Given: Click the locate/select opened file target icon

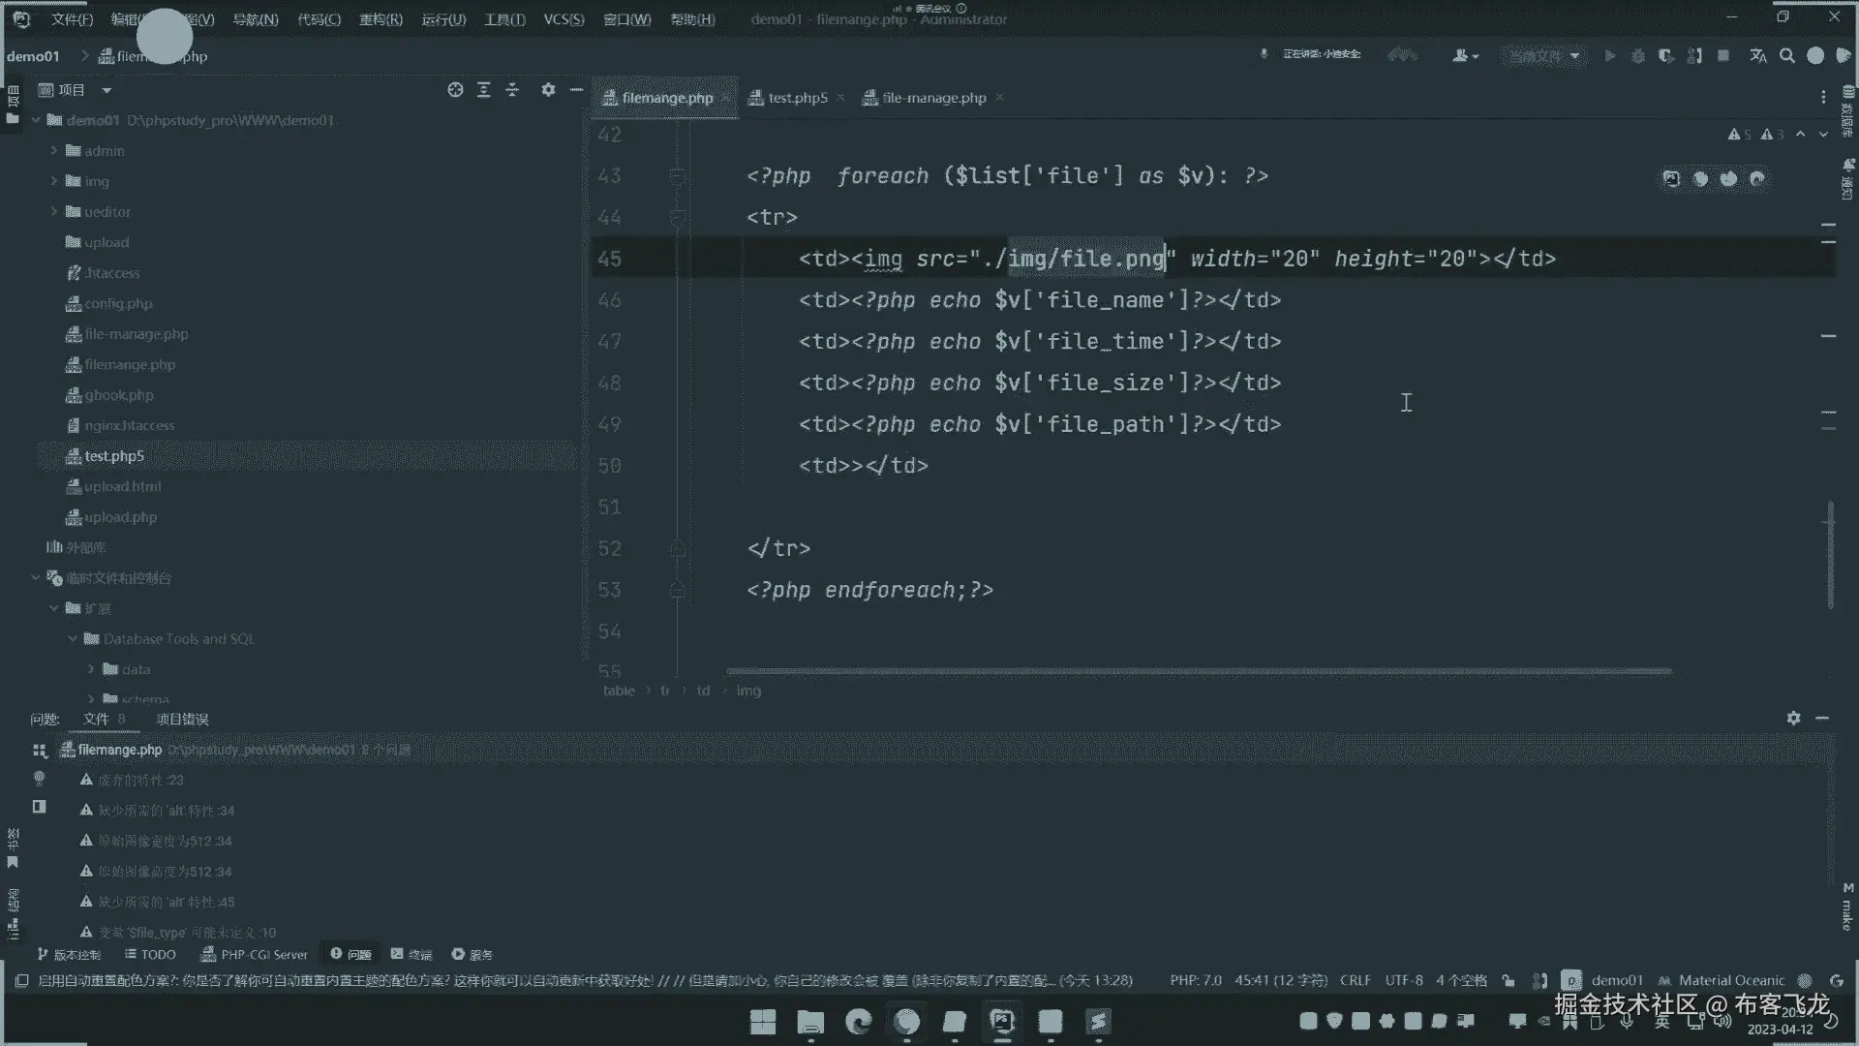Looking at the screenshot, I should pos(455,90).
